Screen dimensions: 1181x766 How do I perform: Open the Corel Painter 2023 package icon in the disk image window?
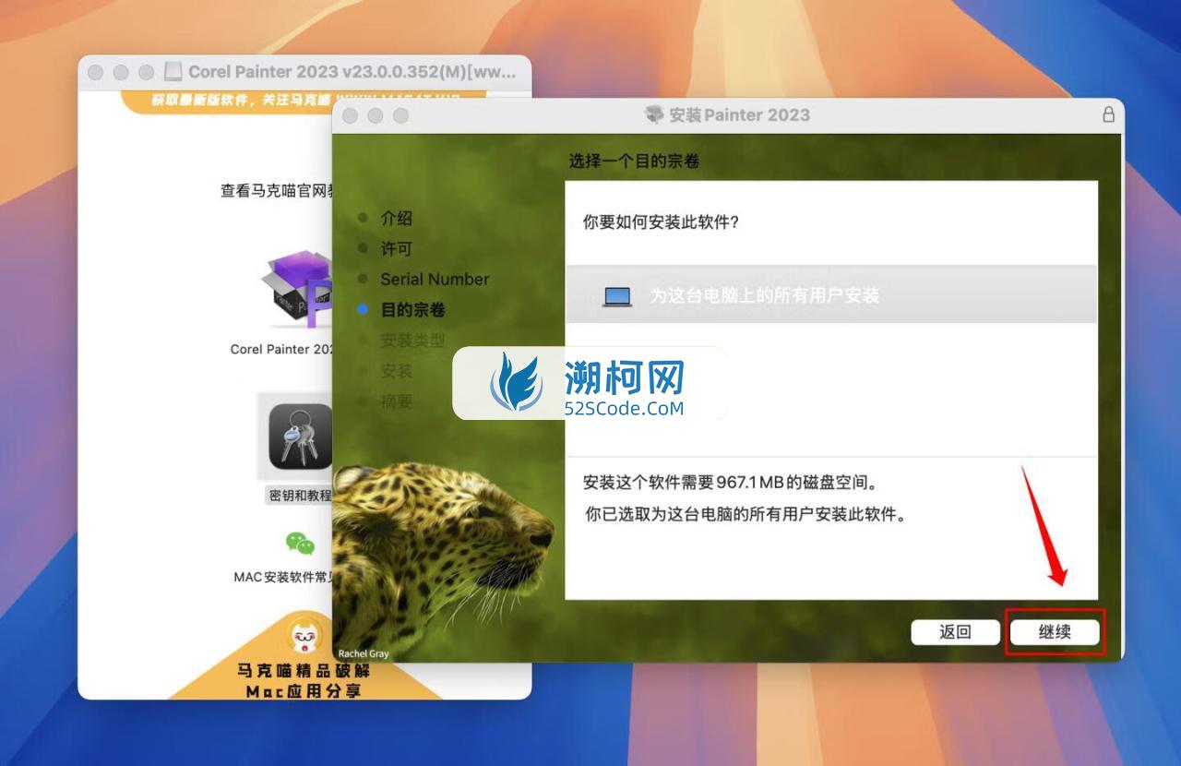[296, 290]
